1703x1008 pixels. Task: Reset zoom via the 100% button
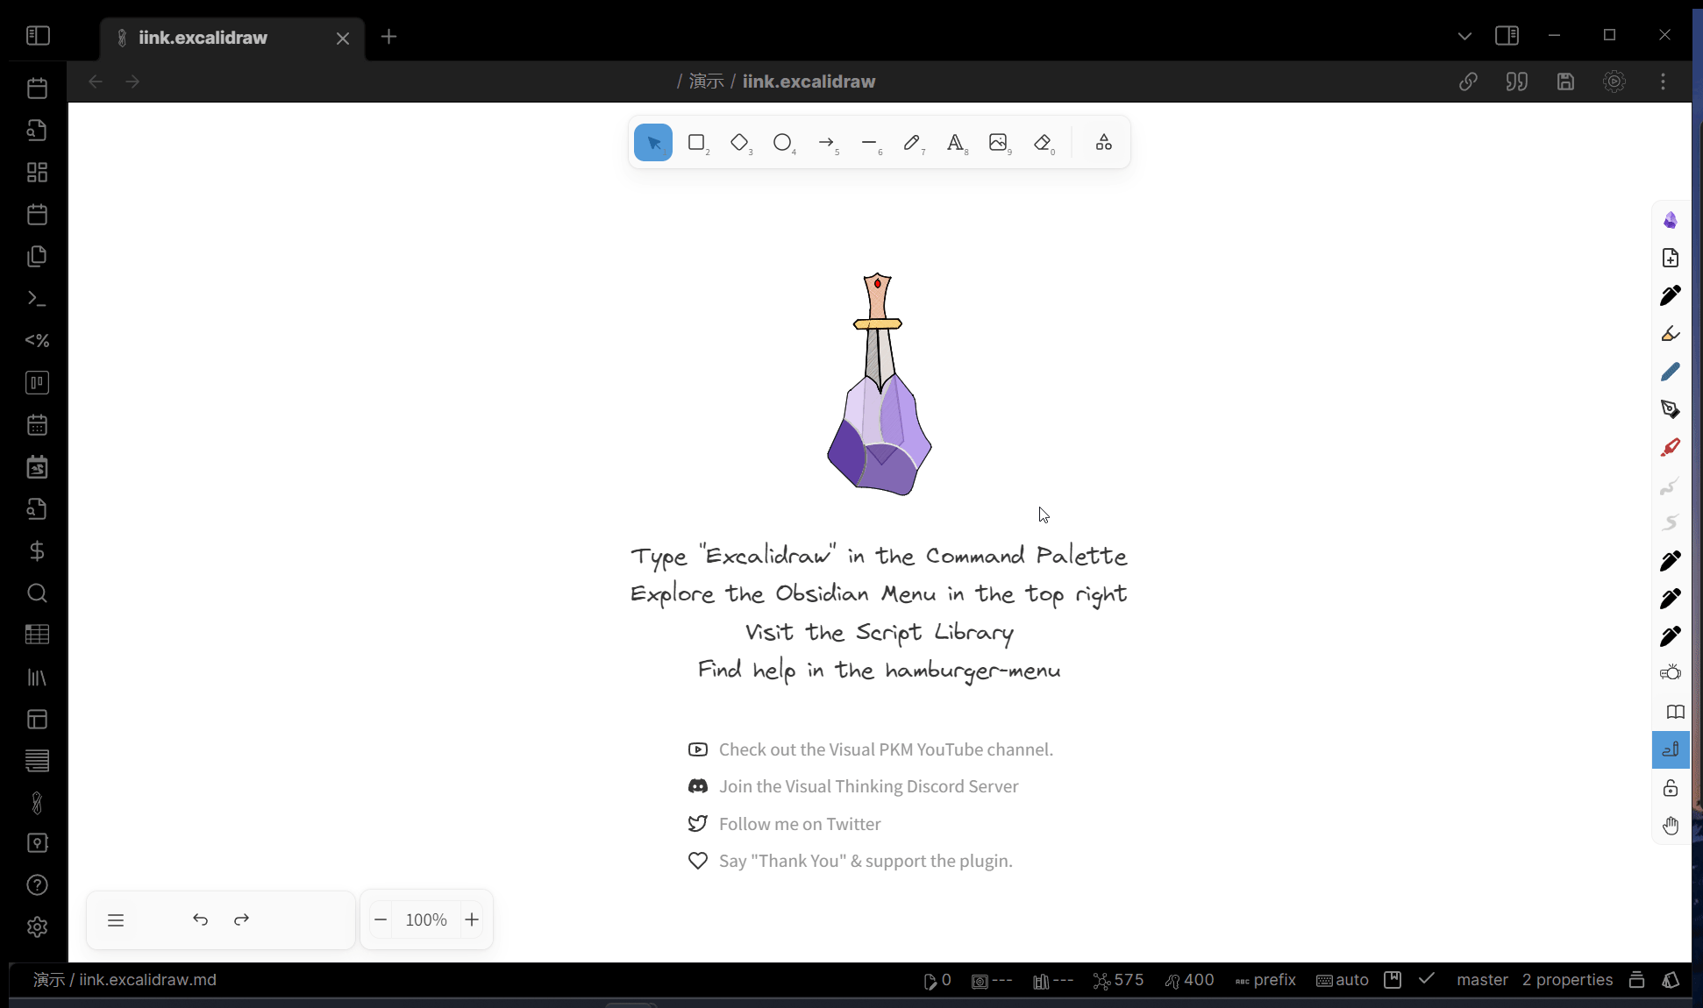pyautogui.click(x=426, y=919)
